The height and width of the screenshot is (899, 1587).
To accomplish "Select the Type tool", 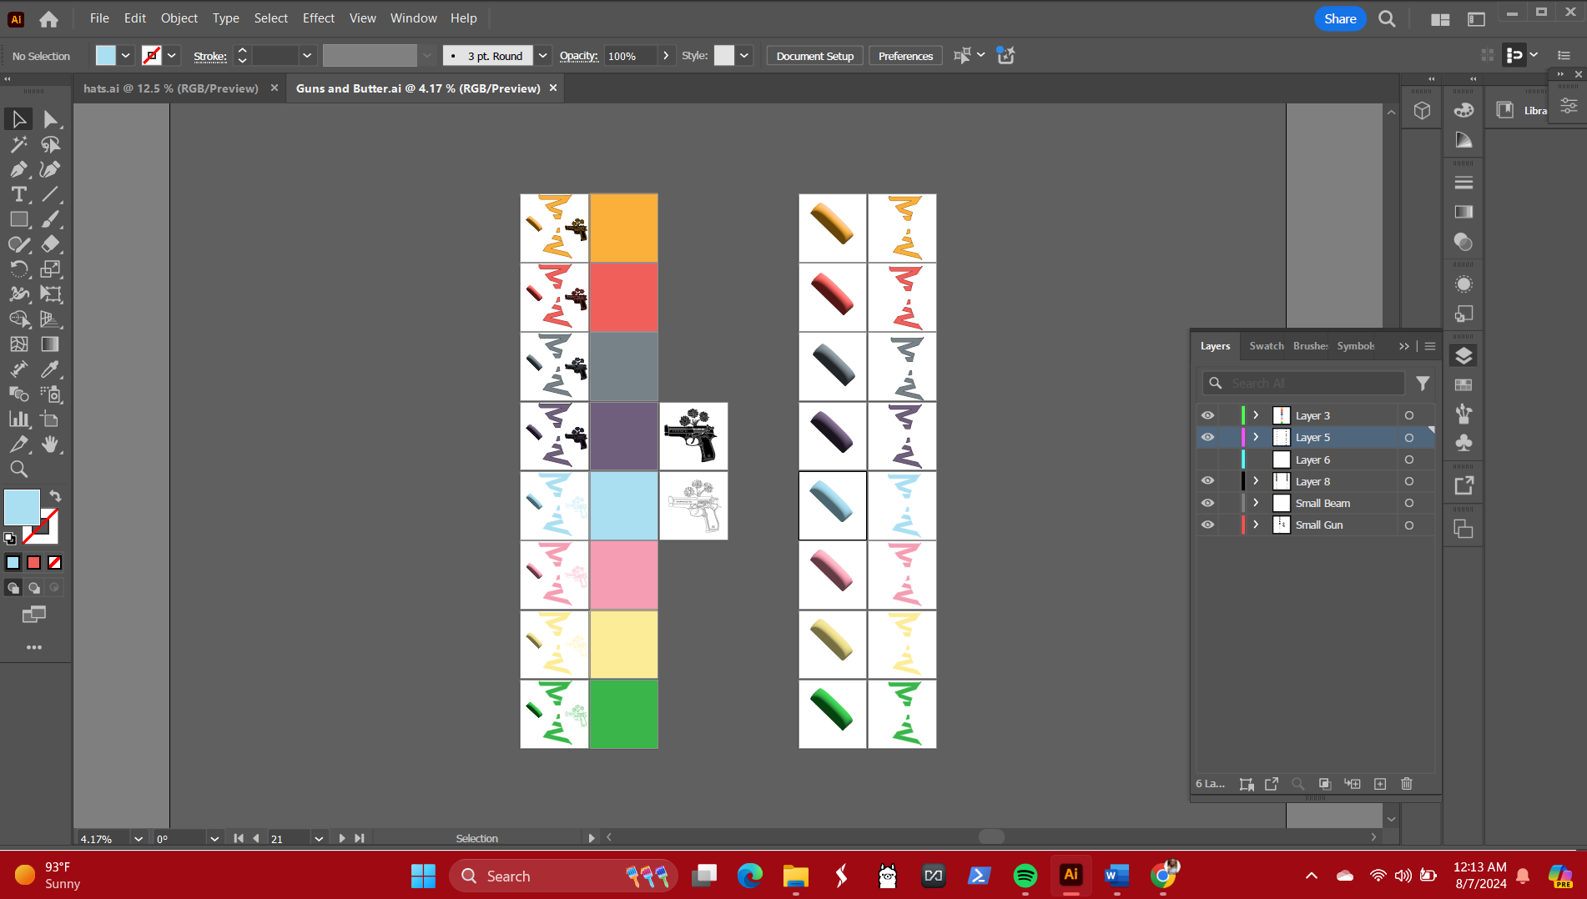I will 18,194.
